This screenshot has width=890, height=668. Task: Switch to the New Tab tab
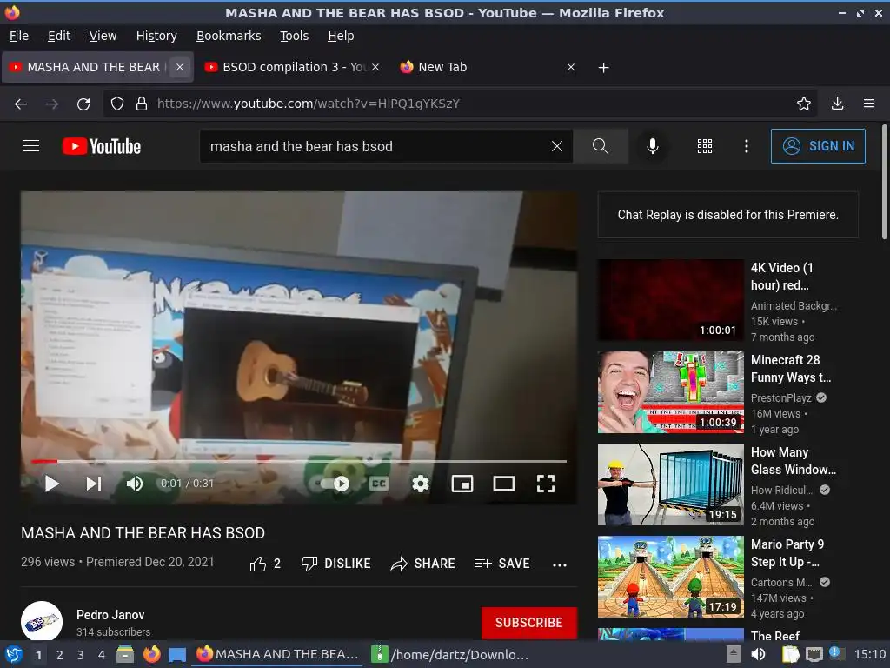487,67
